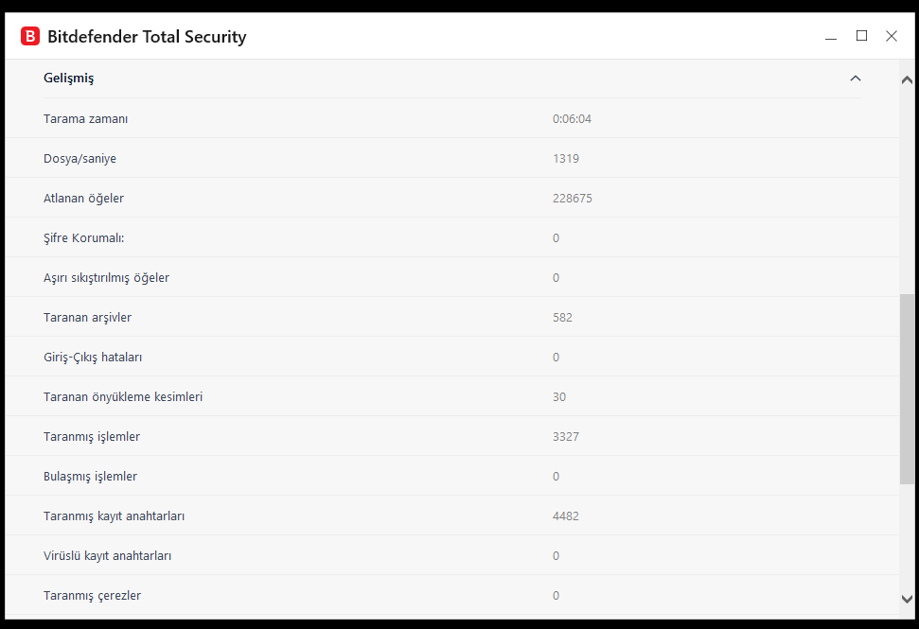Screen dimensions: 919x629
Task: Minimize the Bitdefender Total Security window
Action: (x=831, y=37)
